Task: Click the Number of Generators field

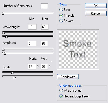Action: click(44, 6)
